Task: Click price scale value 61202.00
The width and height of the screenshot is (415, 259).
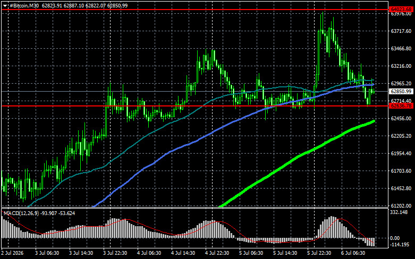Action: click(401, 206)
